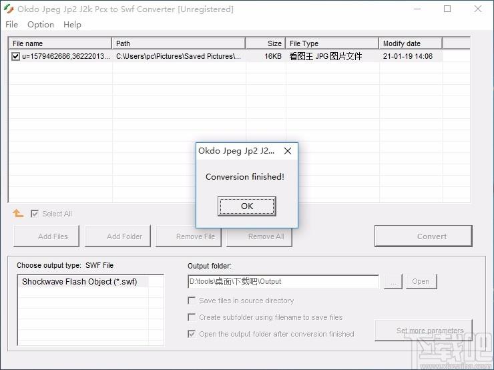Viewport: 494px width, 370px height.
Task: Sort by the Path column header
Action: pyautogui.click(x=179, y=43)
